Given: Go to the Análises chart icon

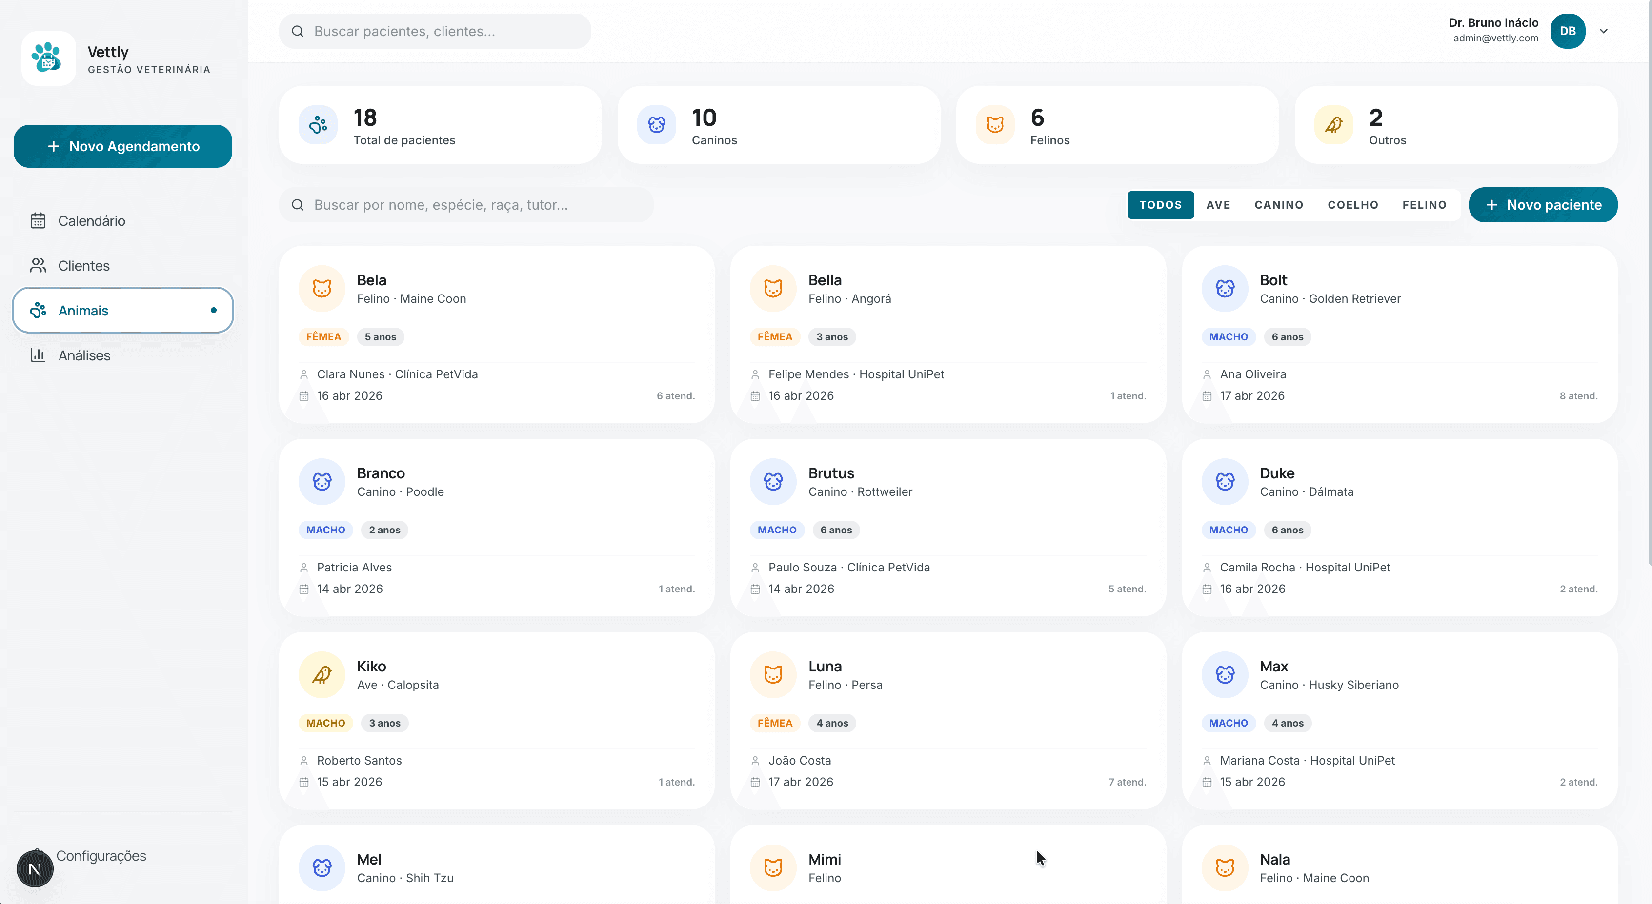Looking at the screenshot, I should pyautogui.click(x=38, y=355).
